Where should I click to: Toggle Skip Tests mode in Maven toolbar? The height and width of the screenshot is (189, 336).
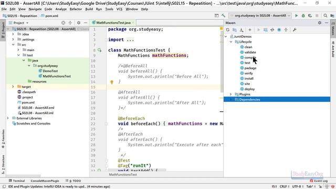click(279, 30)
